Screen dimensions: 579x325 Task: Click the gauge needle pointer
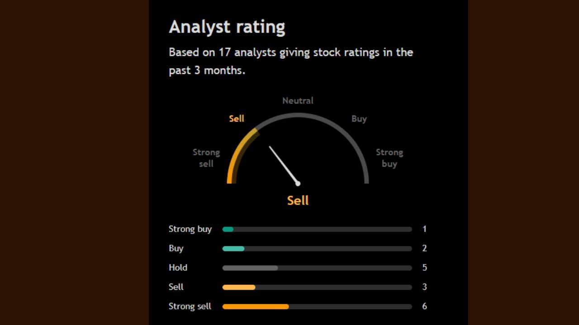[x=283, y=165]
